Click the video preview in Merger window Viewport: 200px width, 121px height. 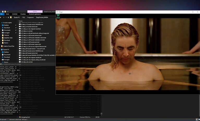128,54
